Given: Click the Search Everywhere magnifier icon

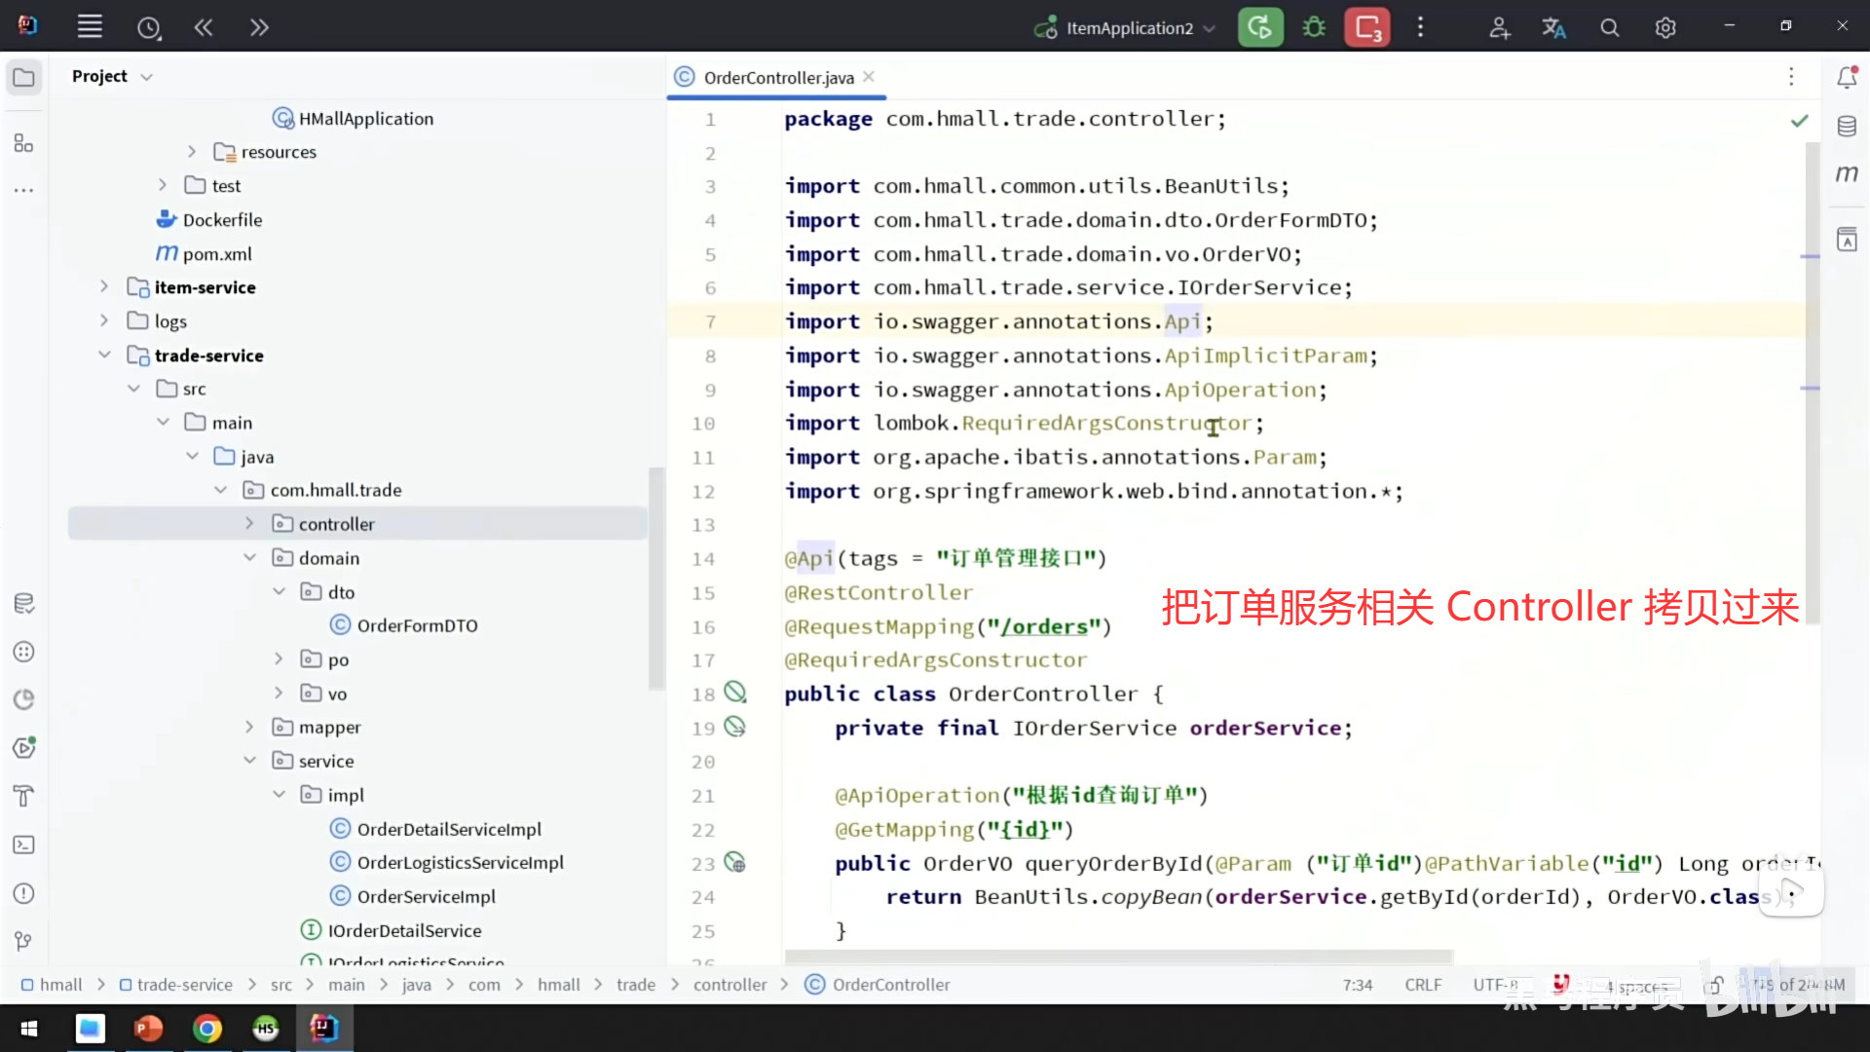Looking at the screenshot, I should [x=1610, y=27].
